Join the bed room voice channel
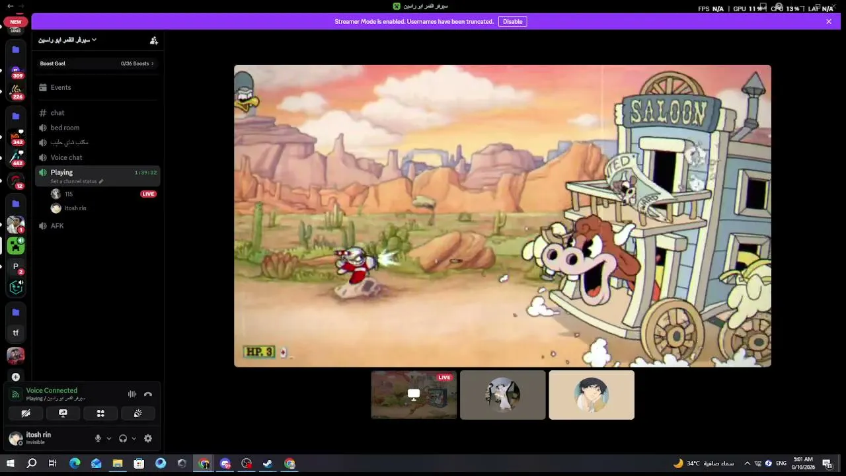The image size is (846, 476). pos(98,128)
